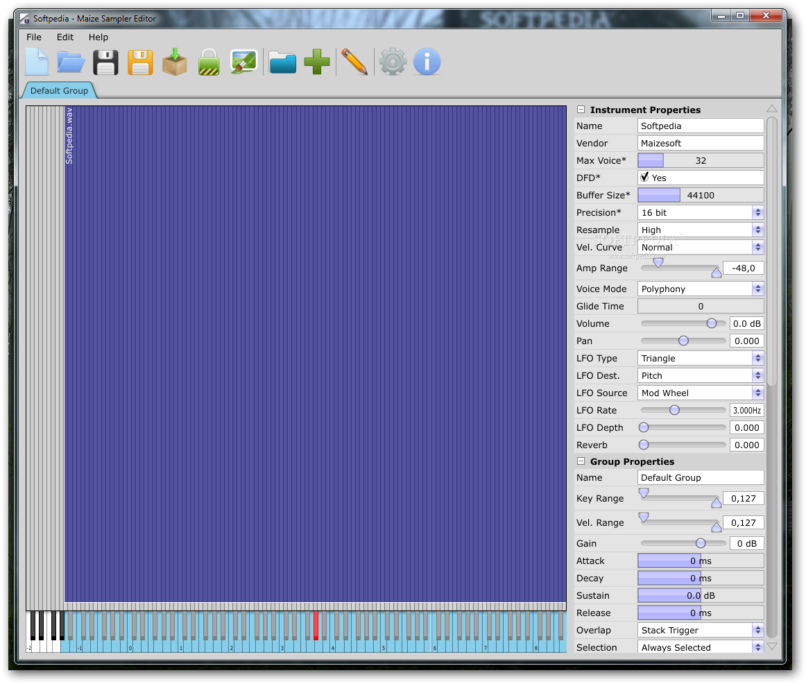The image size is (806, 684).
Task: Click the Key Range 0,127 value box
Action: [744, 498]
